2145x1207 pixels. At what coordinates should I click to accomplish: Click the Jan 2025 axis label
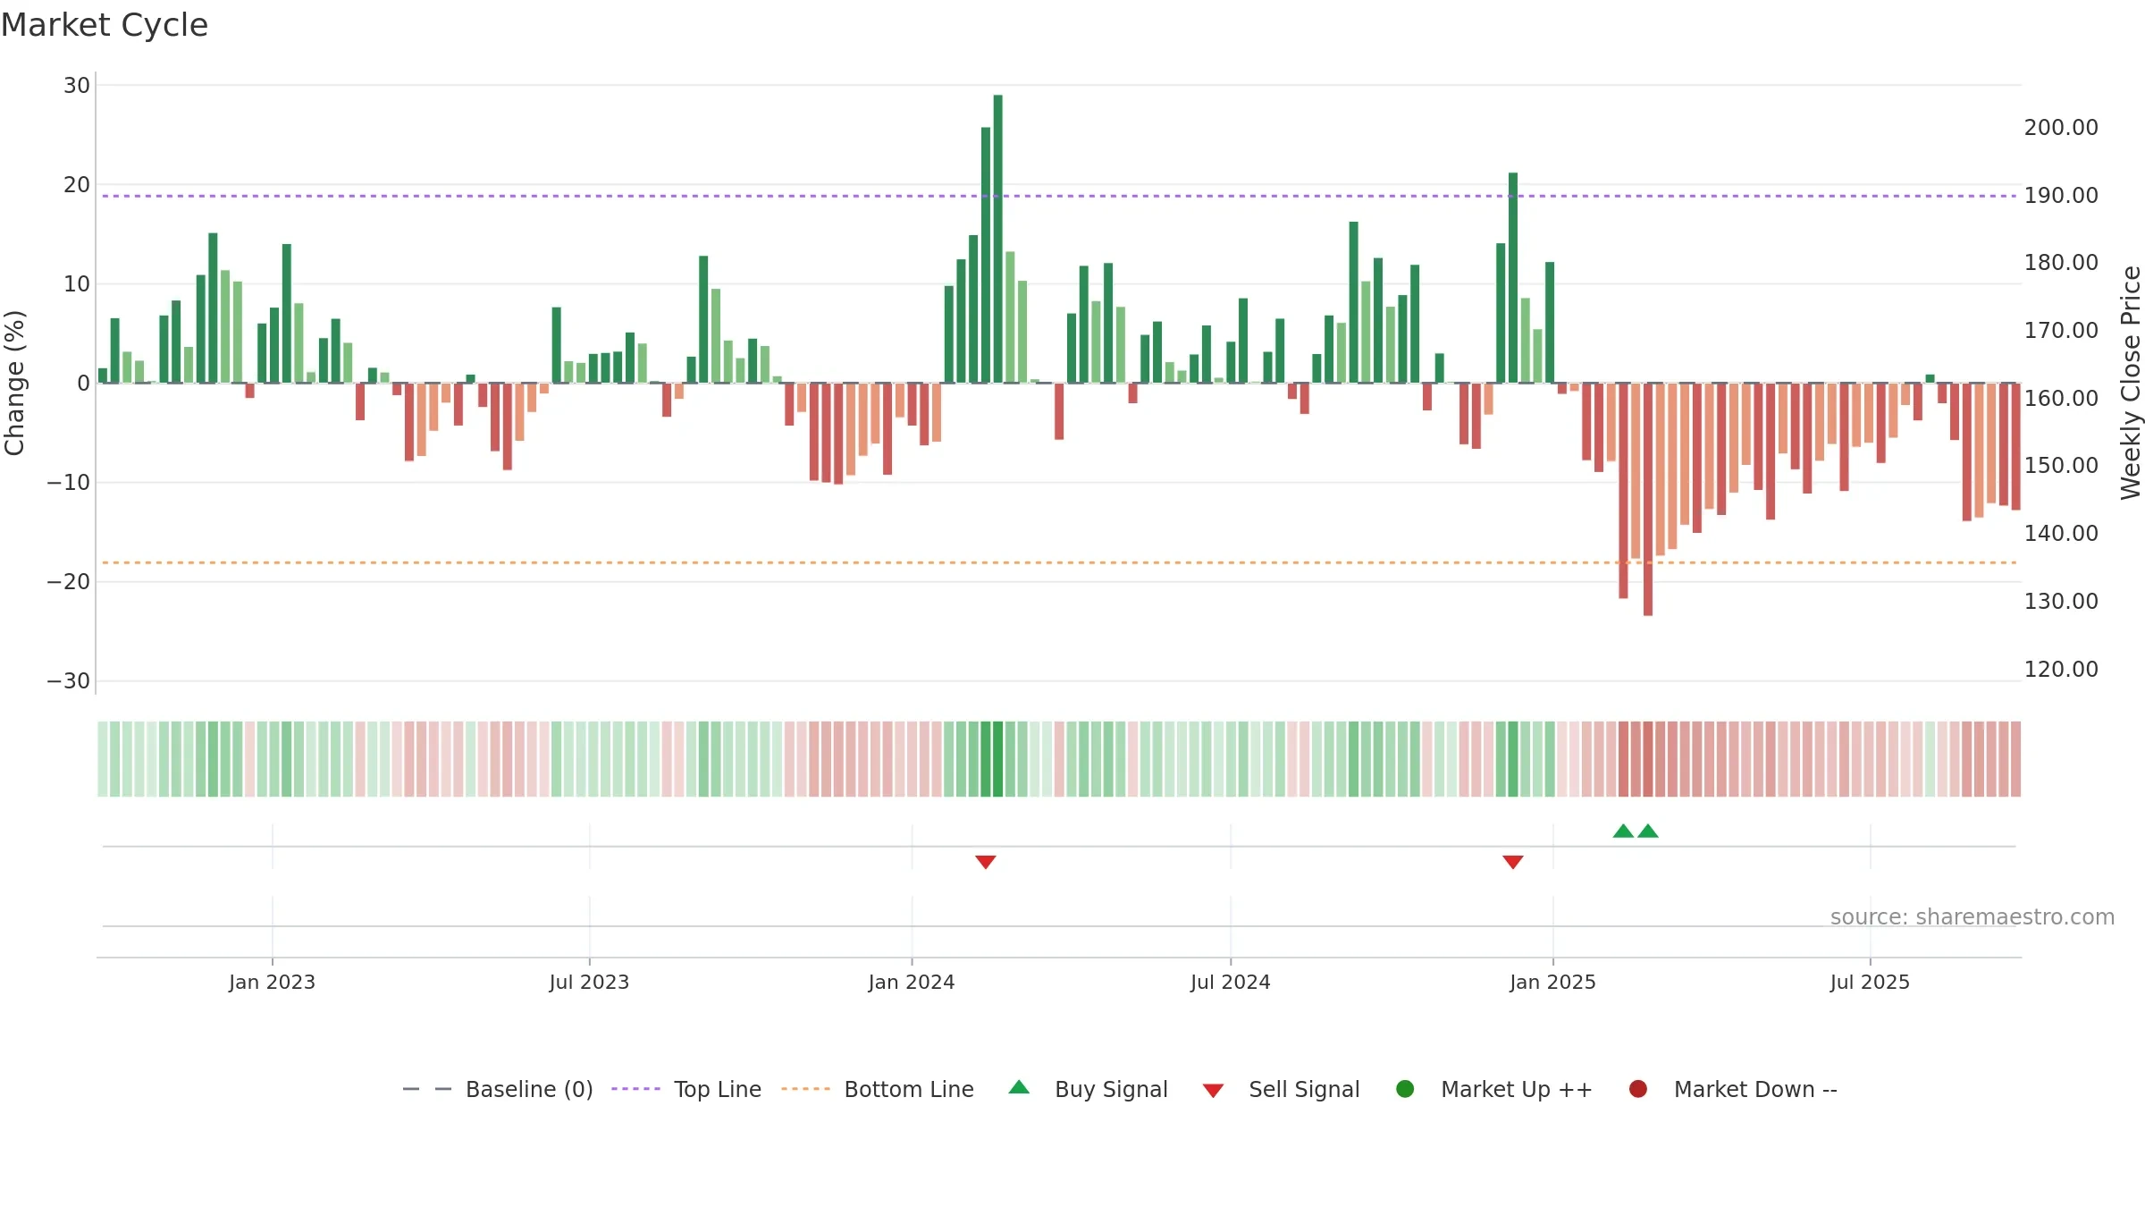pos(1552,982)
